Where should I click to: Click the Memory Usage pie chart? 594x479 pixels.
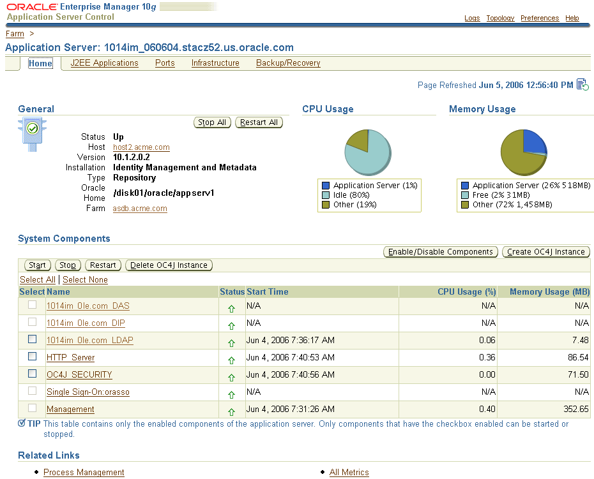[524, 152]
